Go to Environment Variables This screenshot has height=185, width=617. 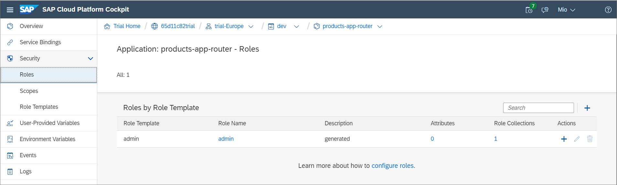click(47, 139)
